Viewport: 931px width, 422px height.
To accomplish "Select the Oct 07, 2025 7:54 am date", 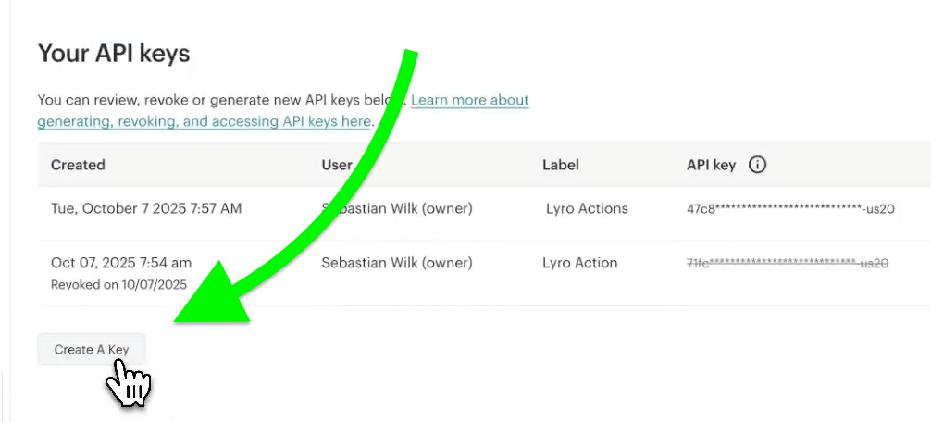I will (121, 262).
